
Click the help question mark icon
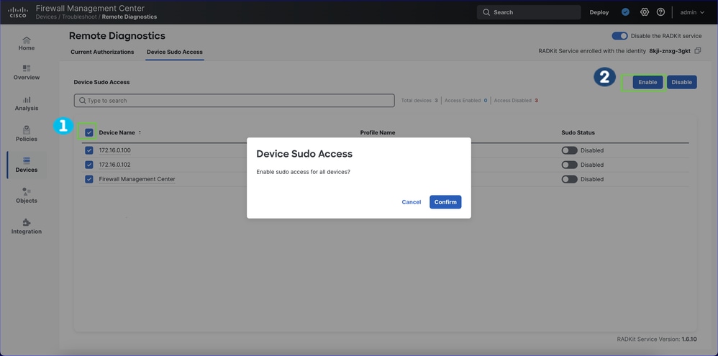(x=660, y=12)
